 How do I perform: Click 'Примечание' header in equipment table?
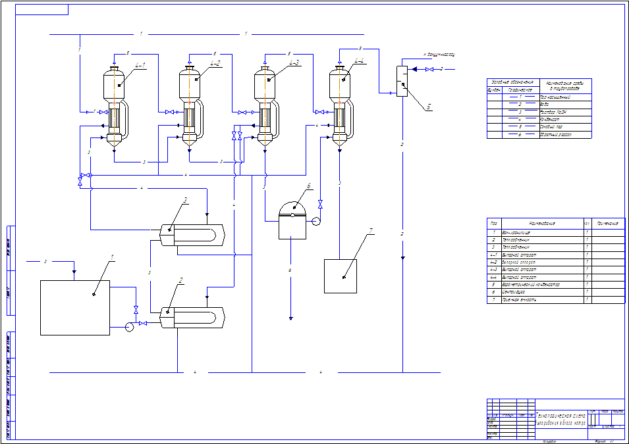(x=607, y=223)
